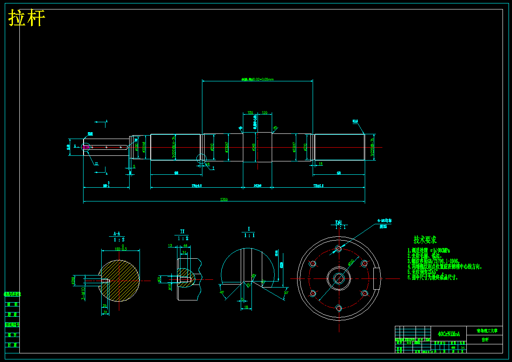
Task: Select the 44 dimension in detail II
Action: 185,245
